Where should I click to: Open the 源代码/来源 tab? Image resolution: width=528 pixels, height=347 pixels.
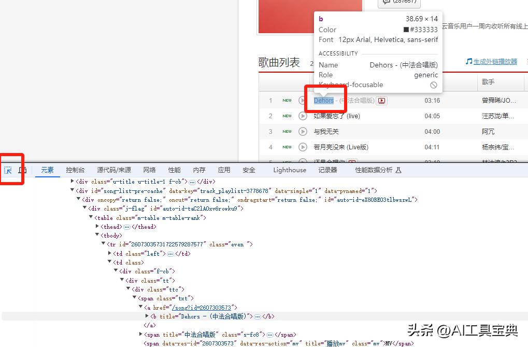coord(114,170)
